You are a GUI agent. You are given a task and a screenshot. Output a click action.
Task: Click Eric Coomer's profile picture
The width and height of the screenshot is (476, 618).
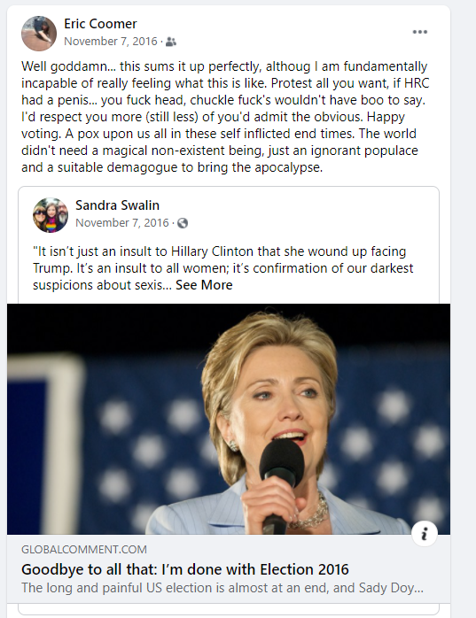[39, 34]
